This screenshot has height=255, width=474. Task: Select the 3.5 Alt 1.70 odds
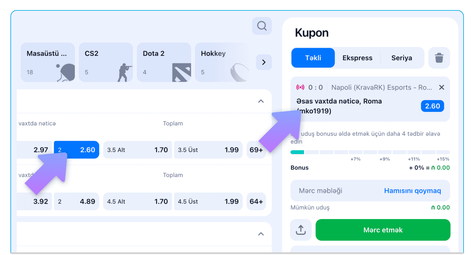(x=137, y=150)
